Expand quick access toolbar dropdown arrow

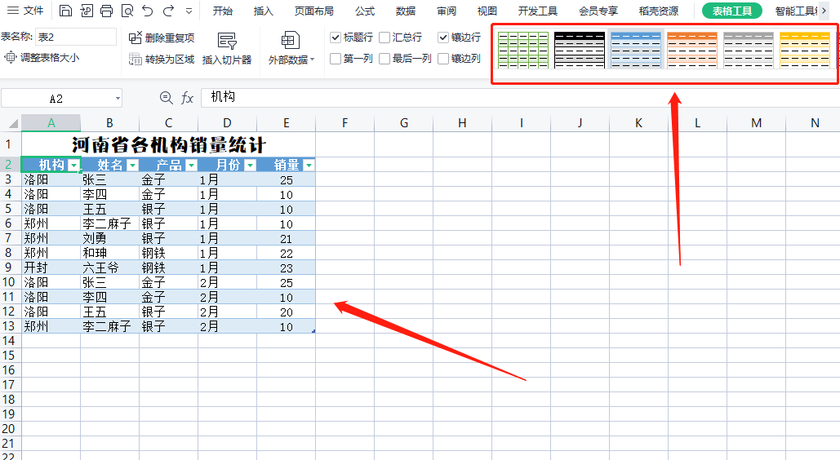(189, 11)
